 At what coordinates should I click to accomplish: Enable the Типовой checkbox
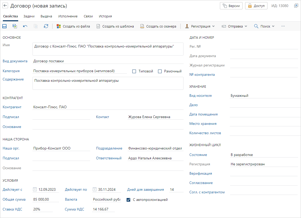point(134,71)
